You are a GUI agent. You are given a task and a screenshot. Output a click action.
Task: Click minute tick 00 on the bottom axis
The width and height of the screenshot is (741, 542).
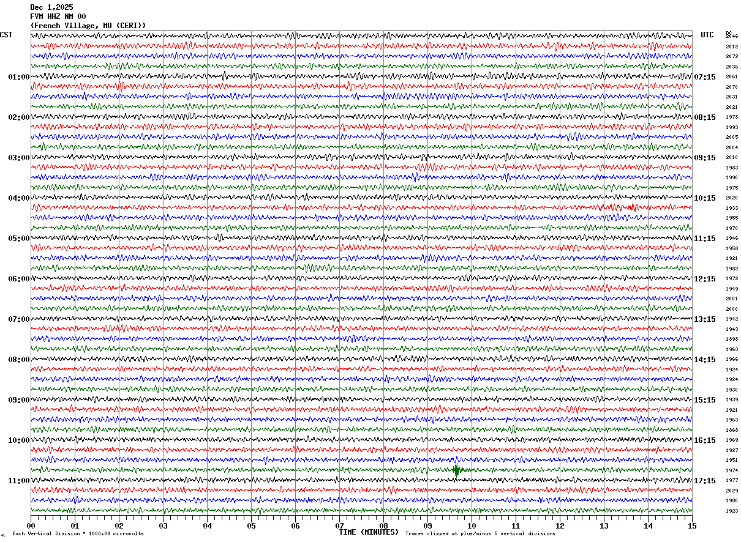(x=31, y=525)
